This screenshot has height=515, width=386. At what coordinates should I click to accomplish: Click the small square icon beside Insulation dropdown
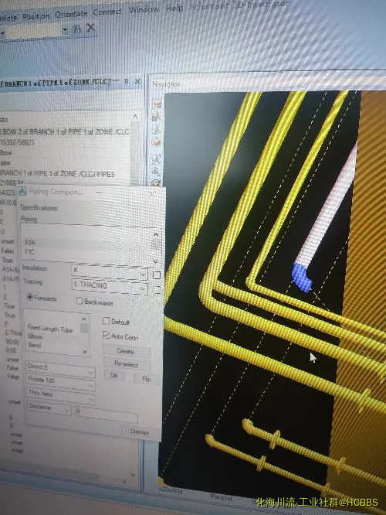(157, 275)
